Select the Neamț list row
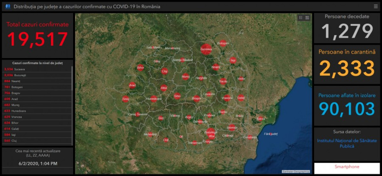Image resolution: width=382 pixels, height=176 pixels. coord(37,81)
